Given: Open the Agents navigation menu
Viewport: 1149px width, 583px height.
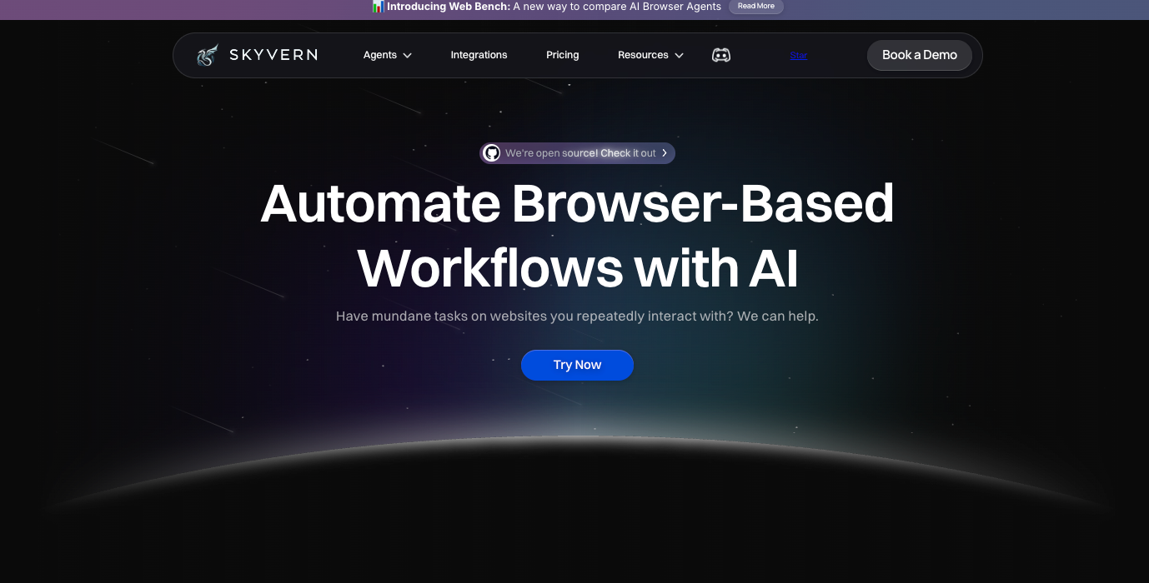Looking at the screenshot, I should [x=380, y=55].
